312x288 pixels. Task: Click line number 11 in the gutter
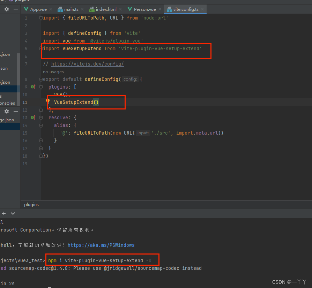[x=25, y=103]
